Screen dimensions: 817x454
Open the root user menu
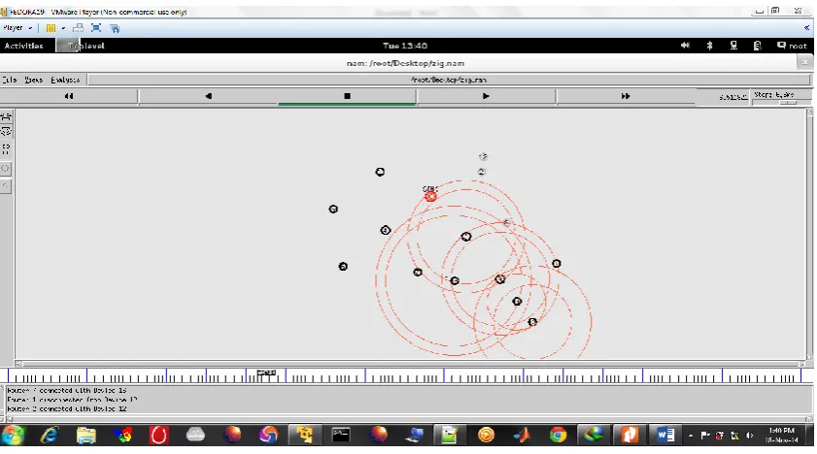[792, 46]
